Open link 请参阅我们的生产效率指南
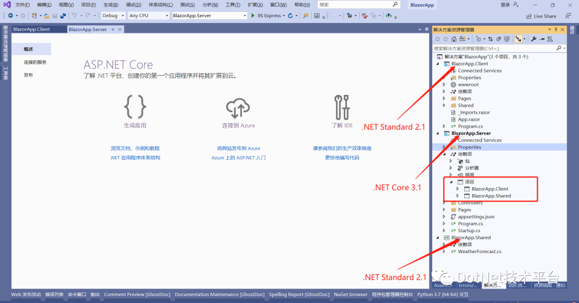579x303 pixels. (x=342, y=148)
